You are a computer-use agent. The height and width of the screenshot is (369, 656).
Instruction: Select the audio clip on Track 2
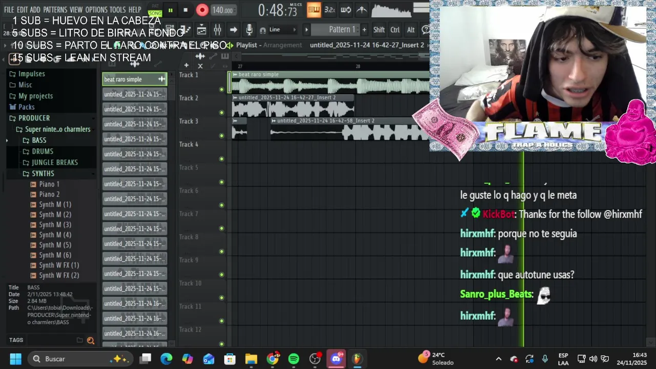coord(293,106)
